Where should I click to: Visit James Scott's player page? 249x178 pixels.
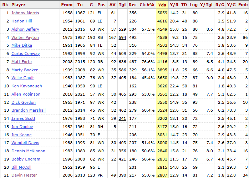coord(23,119)
